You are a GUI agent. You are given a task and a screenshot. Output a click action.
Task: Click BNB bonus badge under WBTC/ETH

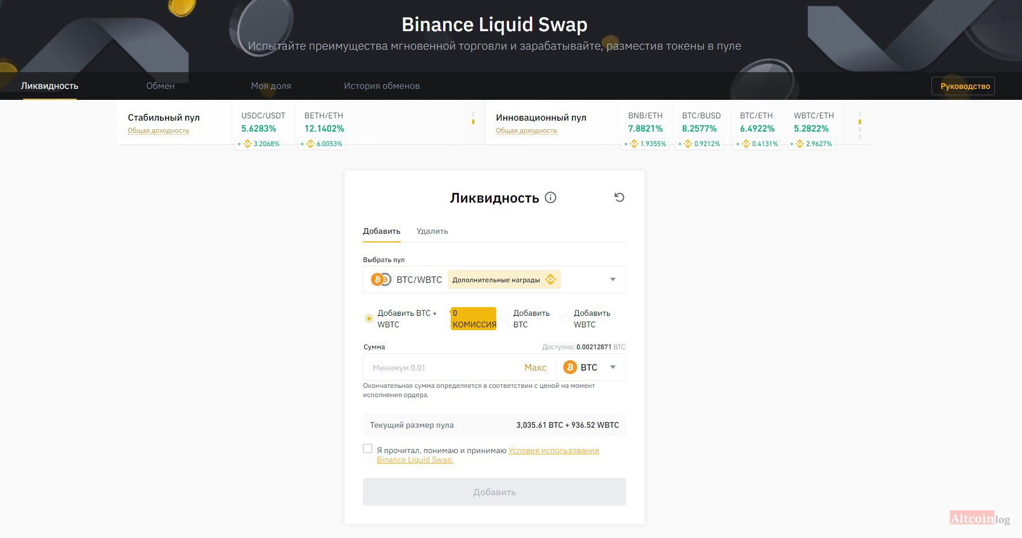point(811,144)
